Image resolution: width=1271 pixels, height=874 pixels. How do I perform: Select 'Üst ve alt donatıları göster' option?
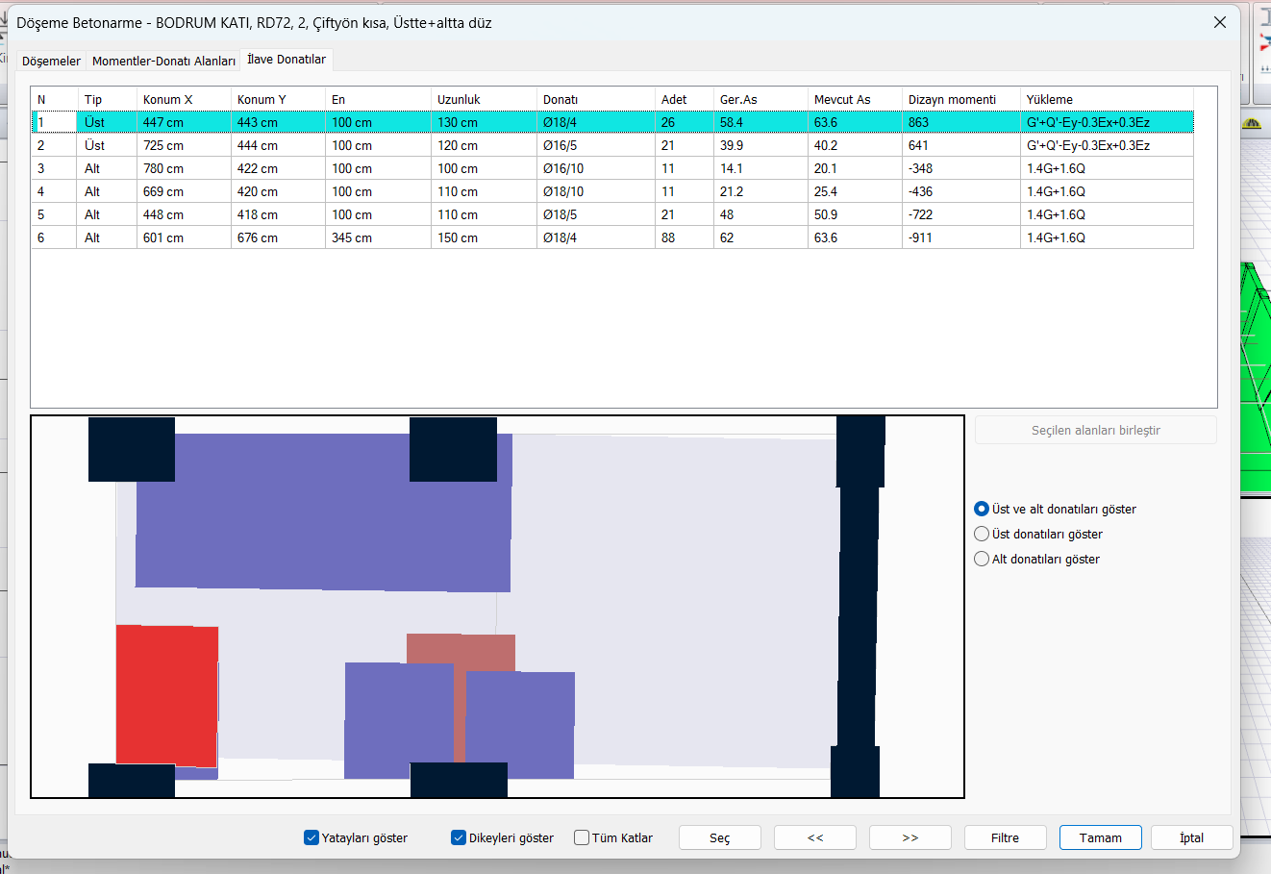click(982, 510)
